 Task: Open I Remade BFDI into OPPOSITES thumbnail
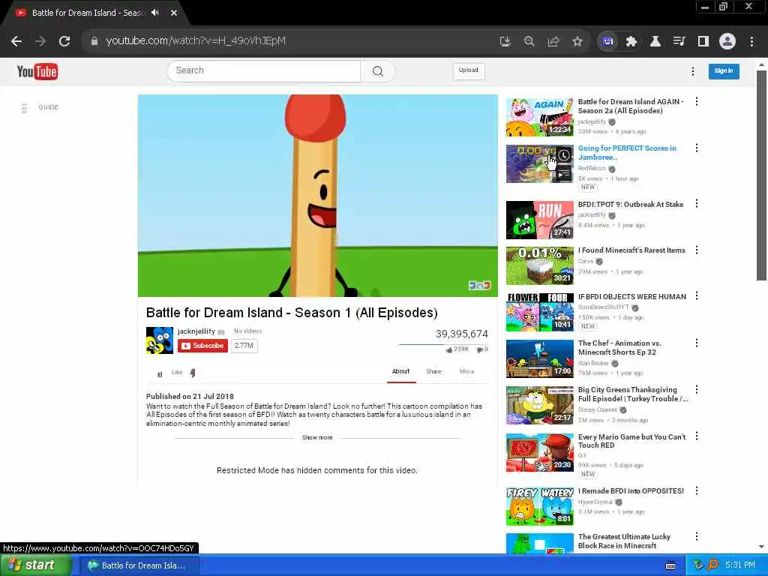pyautogui.click(x=539, y=506)
